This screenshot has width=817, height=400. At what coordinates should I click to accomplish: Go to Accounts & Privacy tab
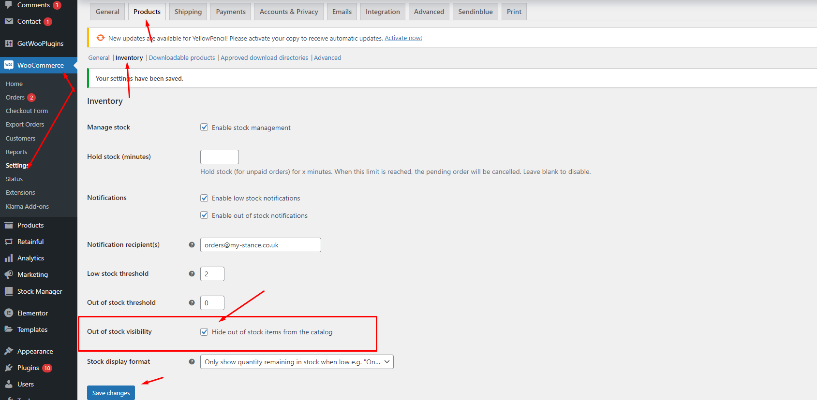pos(289,12)
